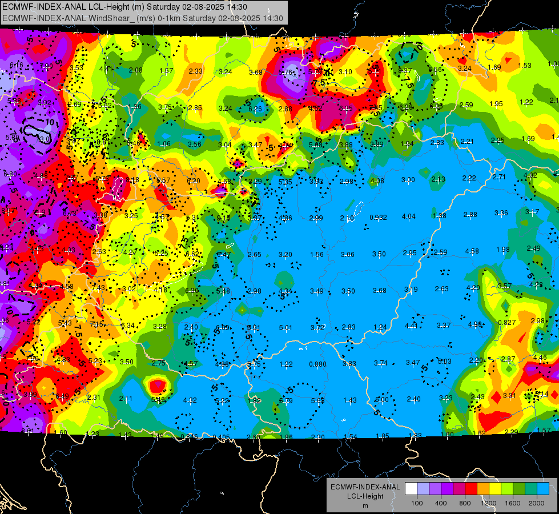The width and height of the screenshot is (559, 514).
Task: Click the wind shear value 6.00
Action: (x=381, y=400)
